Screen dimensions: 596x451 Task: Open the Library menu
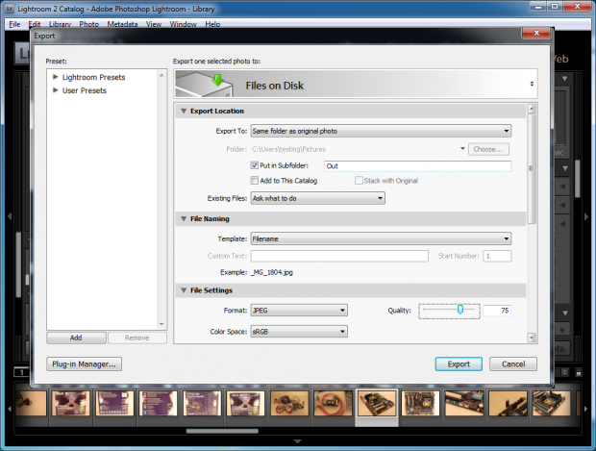60,24
